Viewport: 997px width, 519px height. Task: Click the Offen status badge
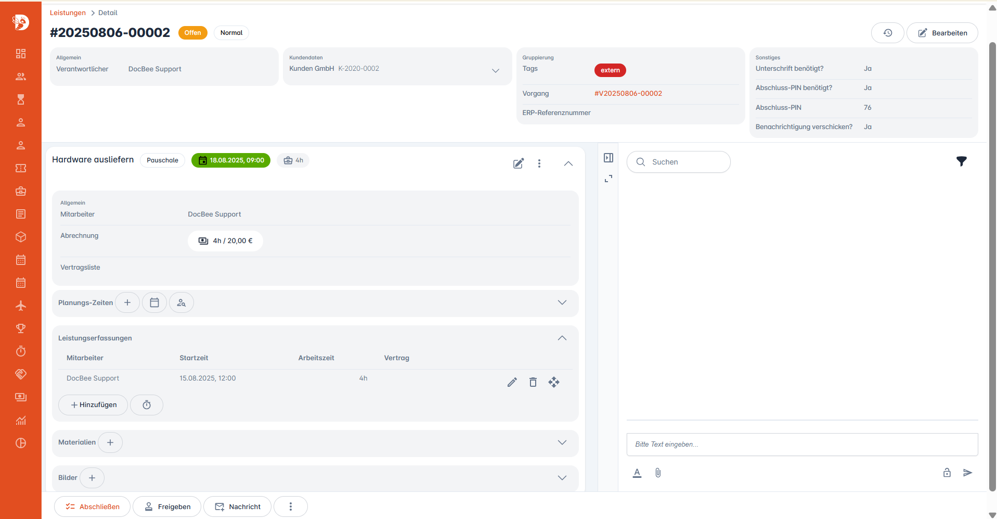tap(193, 33)
